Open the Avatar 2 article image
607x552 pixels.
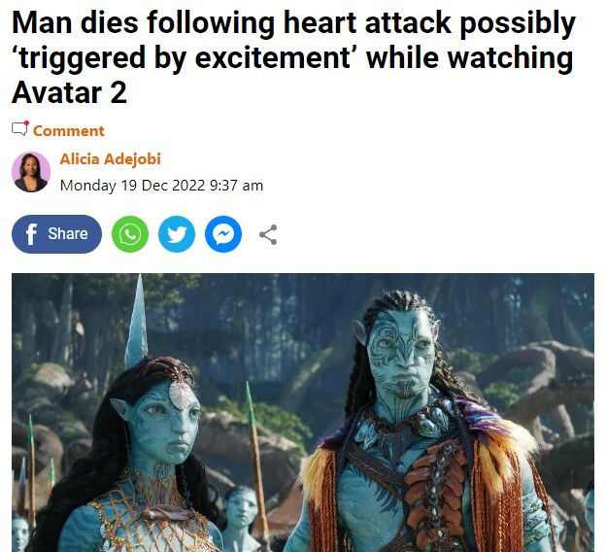coord(303,413)
